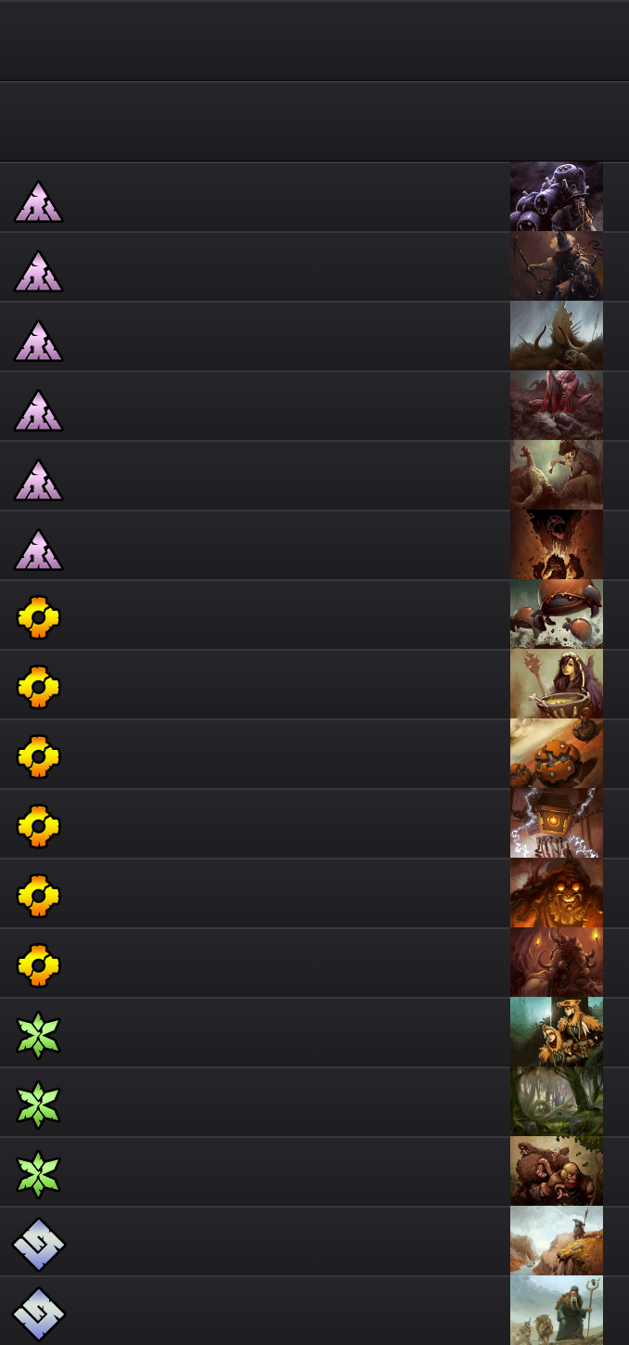Click the red tentacled creature thumbnail
629x1345 pixels.
pyautogui.click(x=557, y=406)
